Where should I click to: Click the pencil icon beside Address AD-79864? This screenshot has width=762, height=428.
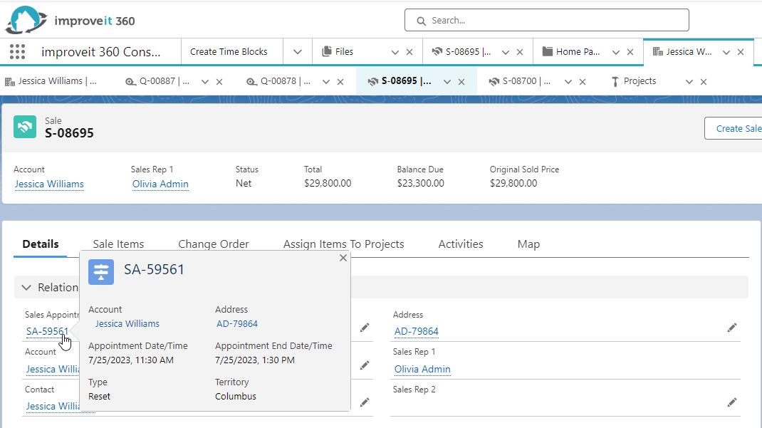732,328
